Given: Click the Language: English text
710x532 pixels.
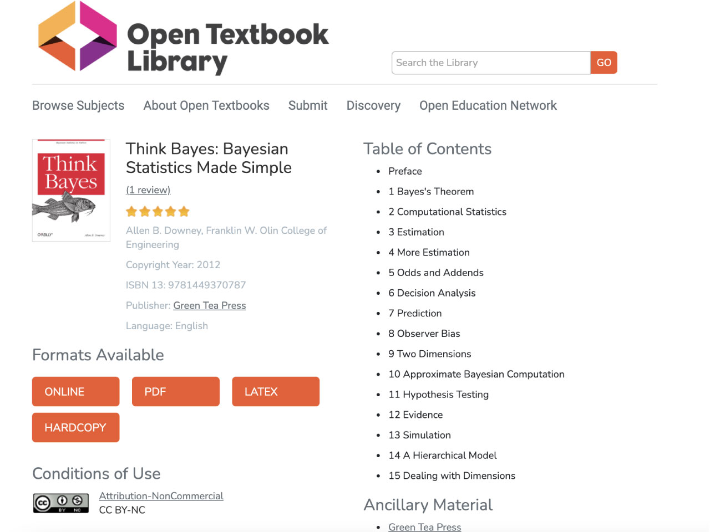Looking at the screenshot, I should [x=167, y=326].
